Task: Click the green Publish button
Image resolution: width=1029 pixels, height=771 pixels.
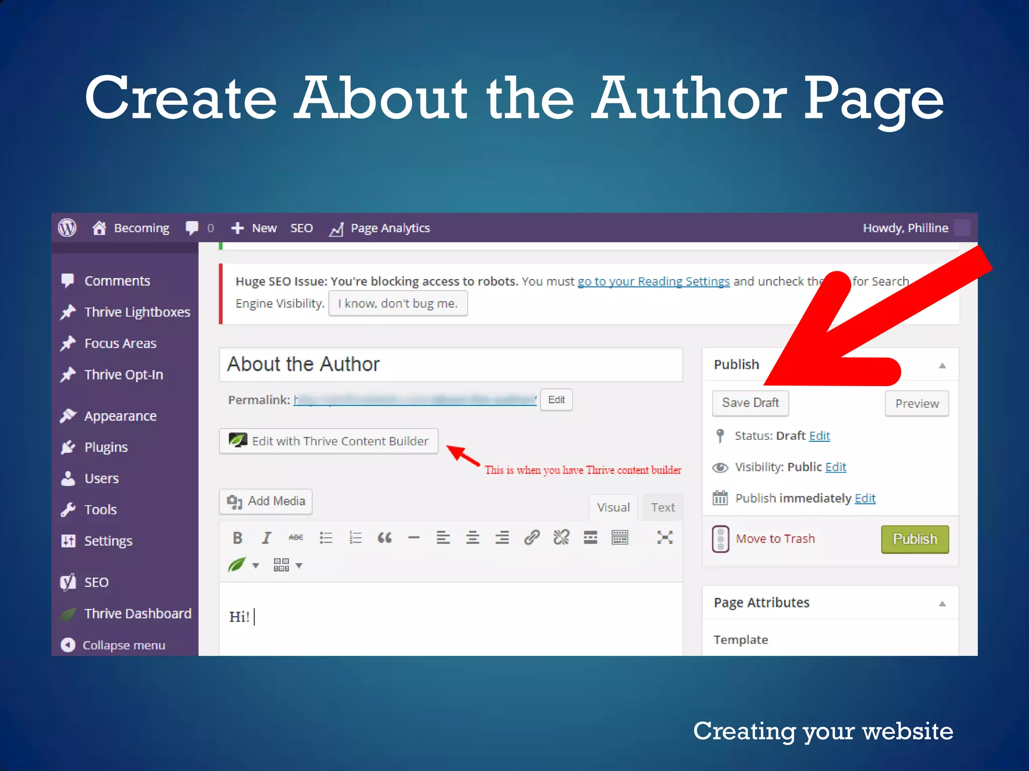Action: click(x=915, y=539)
